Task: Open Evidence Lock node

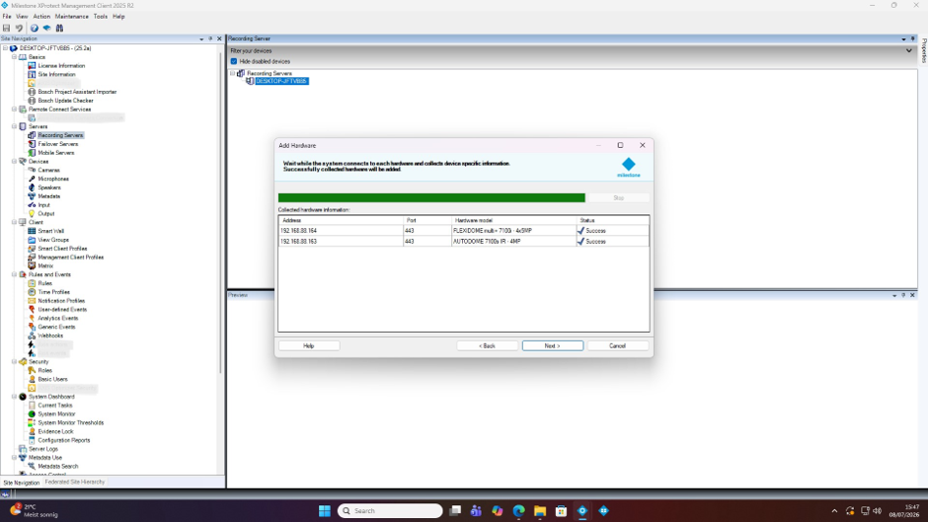Action: (55, 431)
